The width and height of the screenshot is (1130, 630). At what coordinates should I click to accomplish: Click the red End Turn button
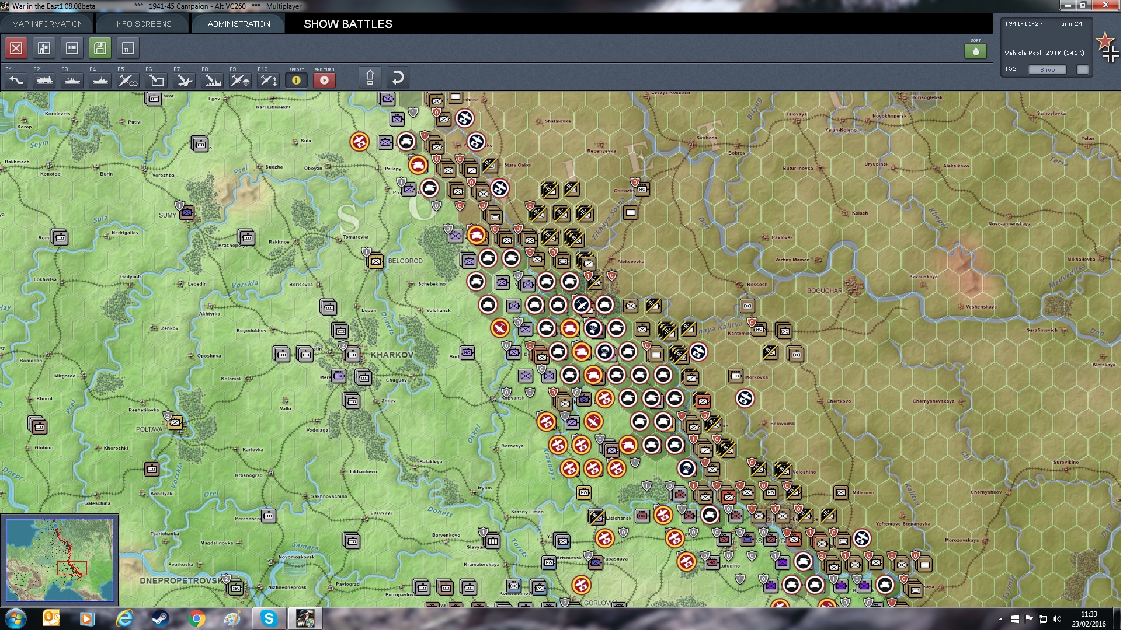point(325,80)
